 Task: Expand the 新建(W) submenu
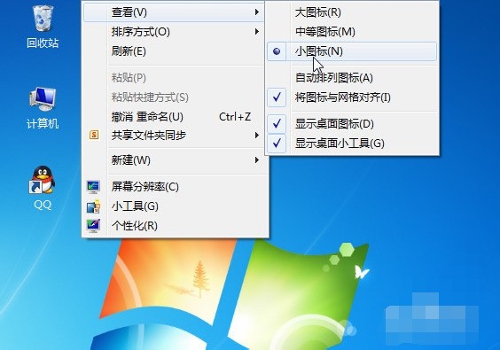[x=174, y=160]
